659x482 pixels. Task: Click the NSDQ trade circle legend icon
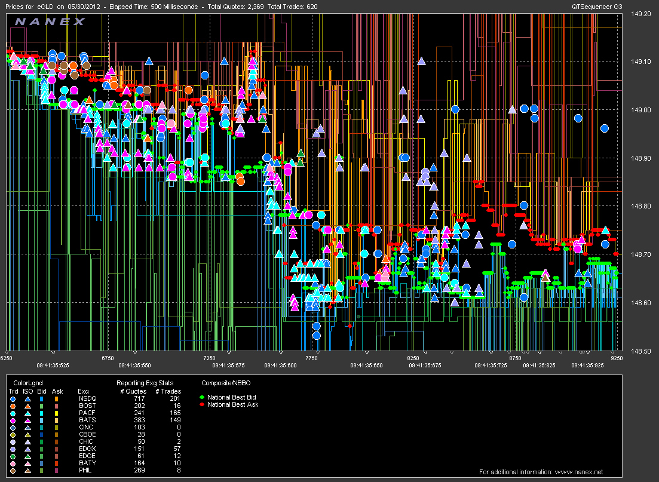(x=13, y=399)
